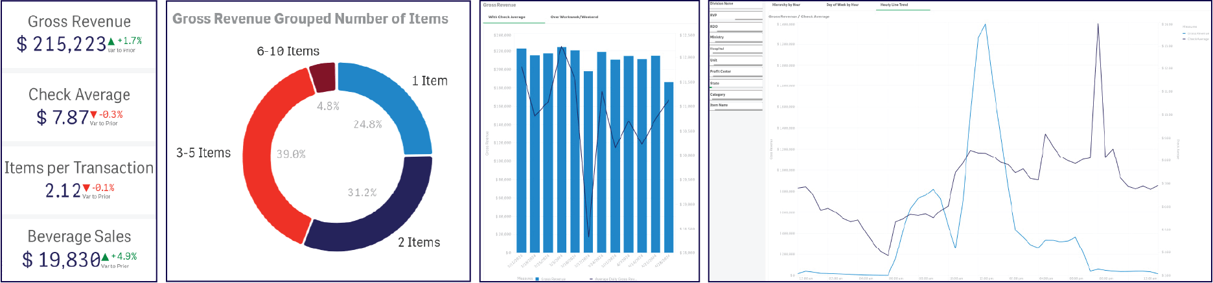Image resolution: width=1213 pixels, height=283 pixels.
Task: Click the Gross Revenue KPI value
Action: point(62,44)
